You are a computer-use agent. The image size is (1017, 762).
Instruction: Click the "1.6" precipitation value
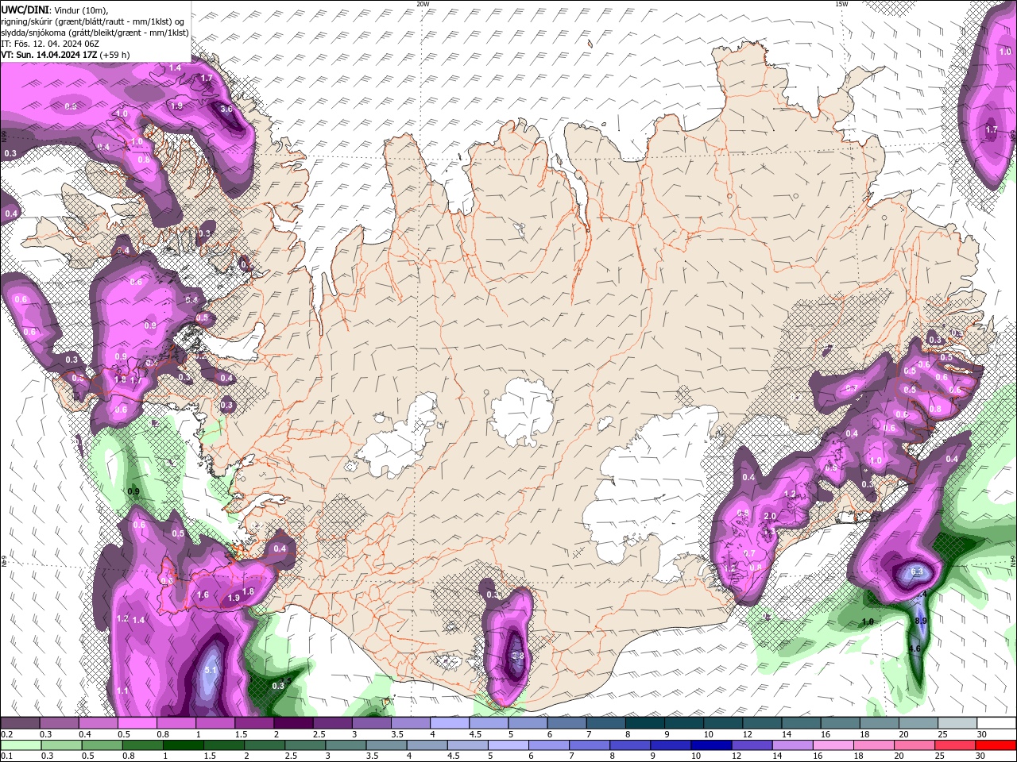click(203, 595)
